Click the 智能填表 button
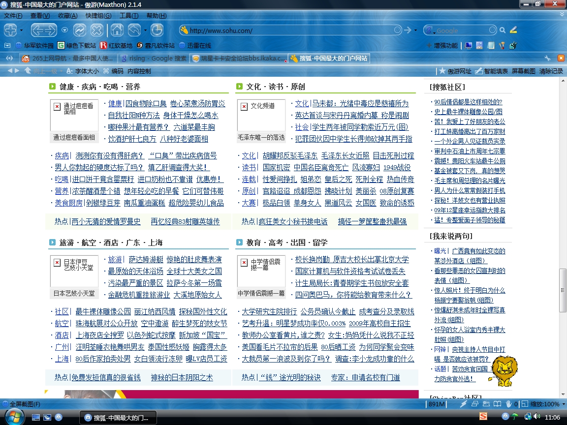567x425 pixels. click(491, 71)
